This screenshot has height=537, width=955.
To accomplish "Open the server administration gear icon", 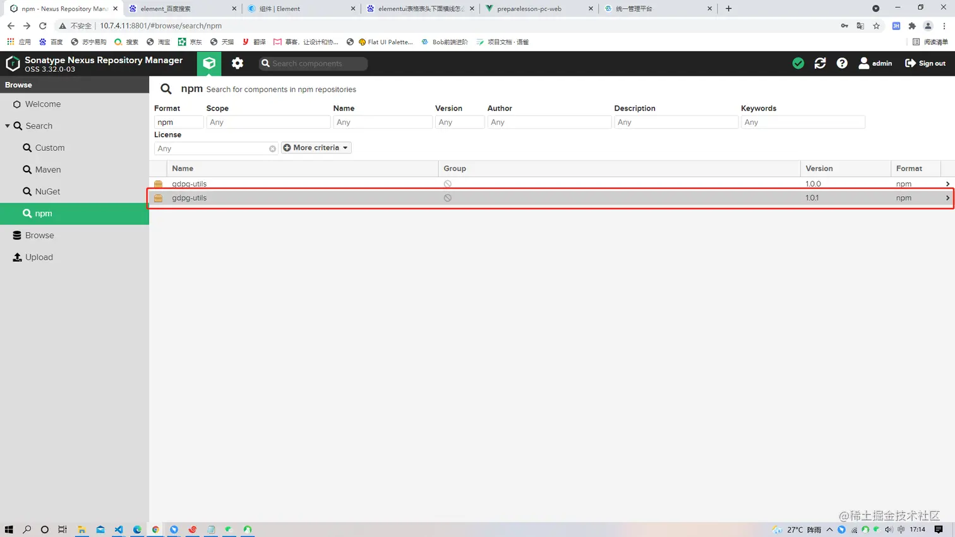I will point(237,63).
